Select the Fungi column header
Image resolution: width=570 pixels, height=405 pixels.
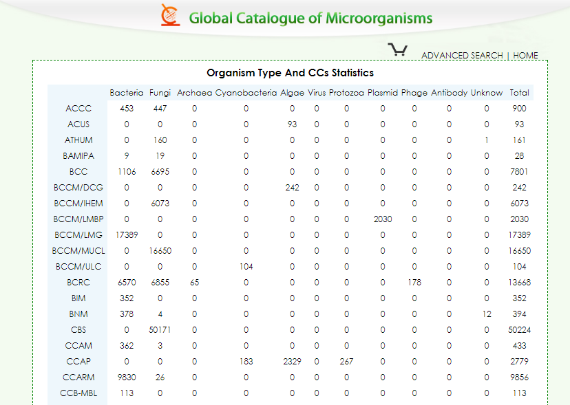coord(160,93)
